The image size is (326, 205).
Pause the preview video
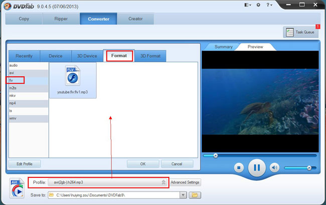coord(257,167)
